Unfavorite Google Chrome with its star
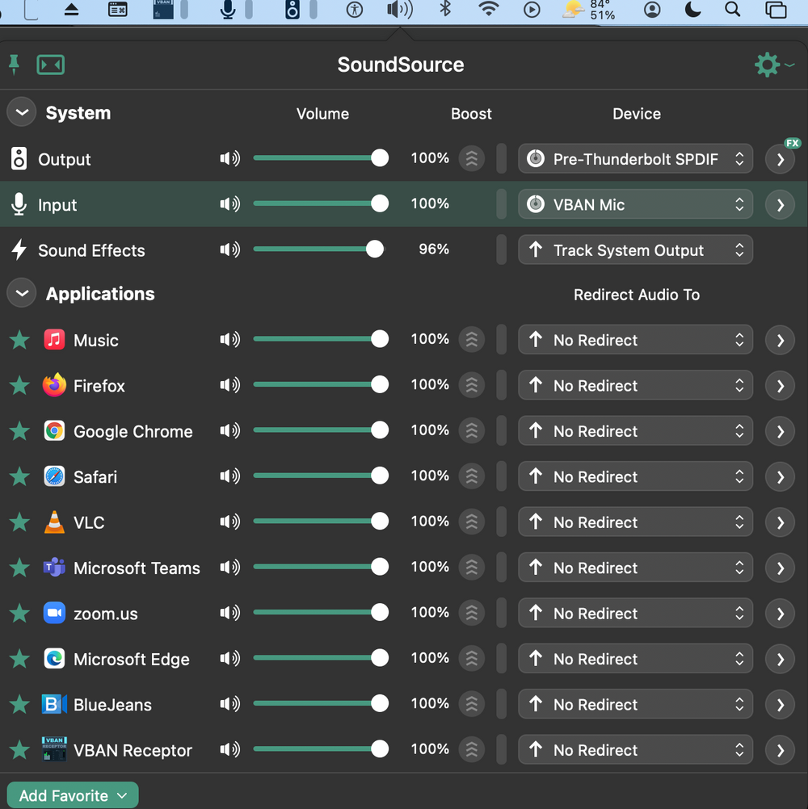Screen dimensions: 808x809 [19, 431]
